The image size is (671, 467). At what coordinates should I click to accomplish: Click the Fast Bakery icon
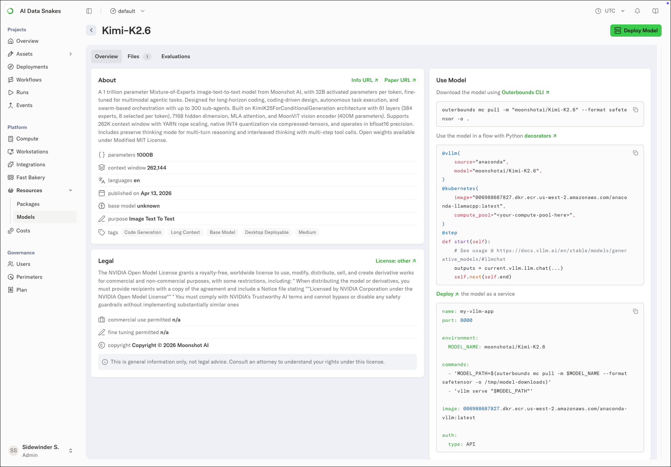pyautogui.click(x=11, y=177)
